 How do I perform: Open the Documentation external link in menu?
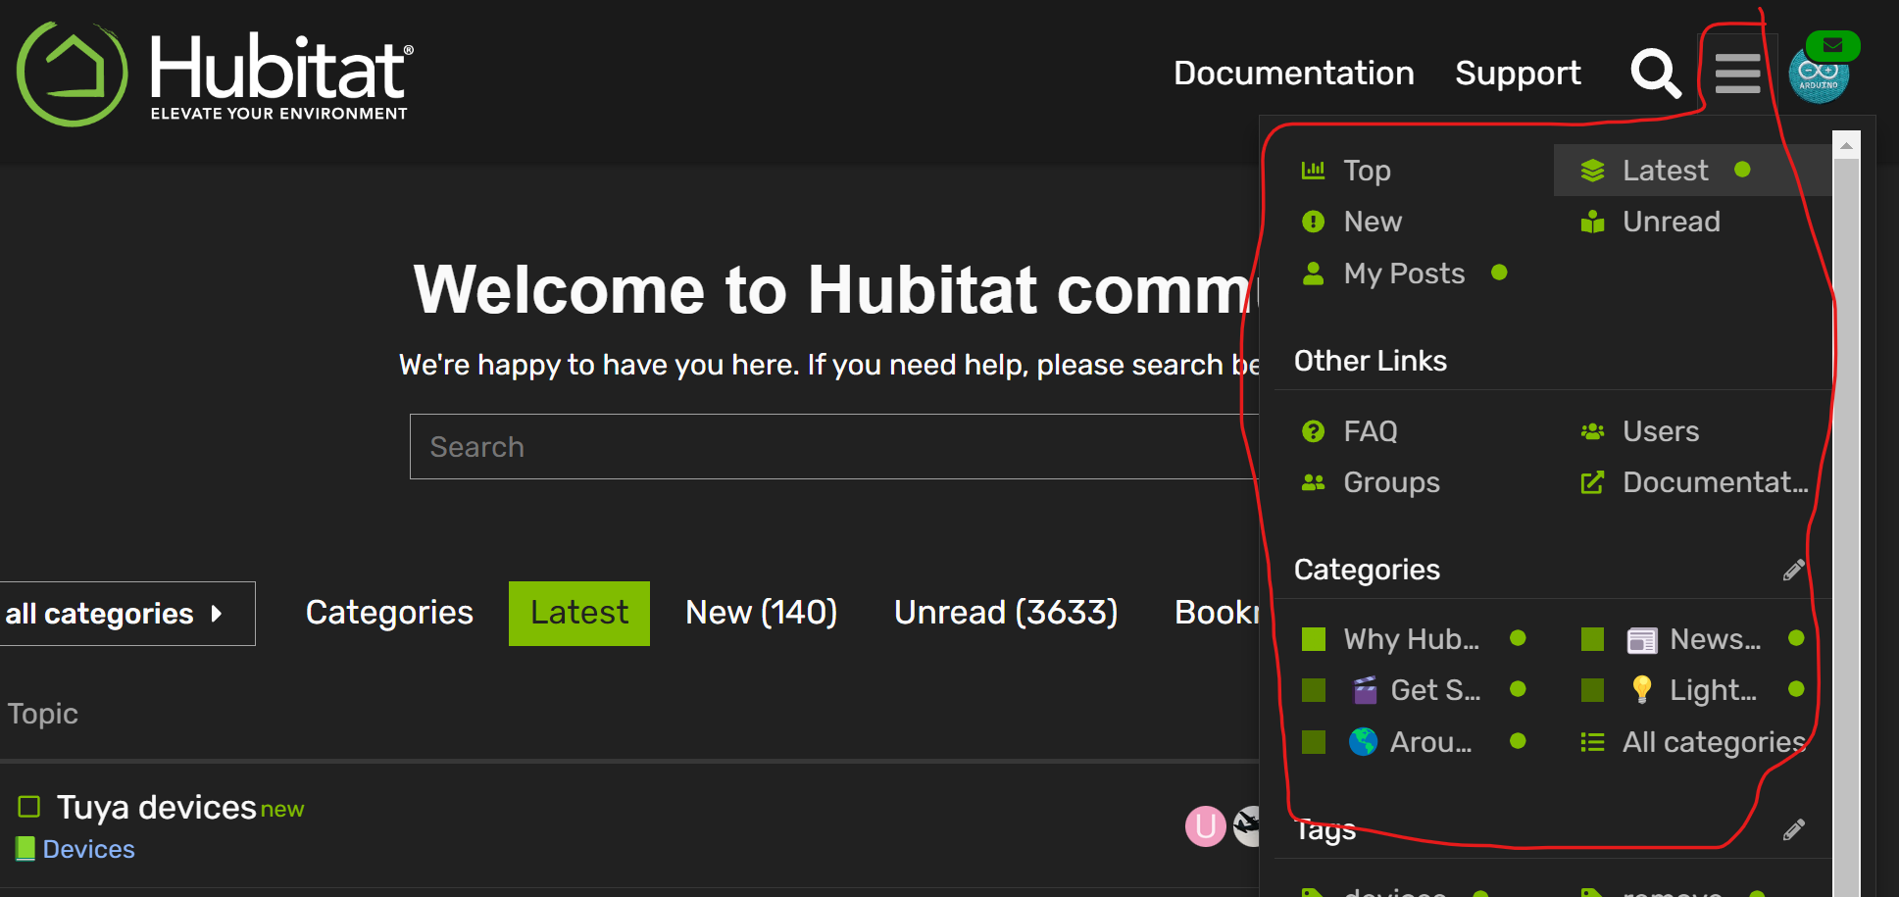click(1693, 482)
